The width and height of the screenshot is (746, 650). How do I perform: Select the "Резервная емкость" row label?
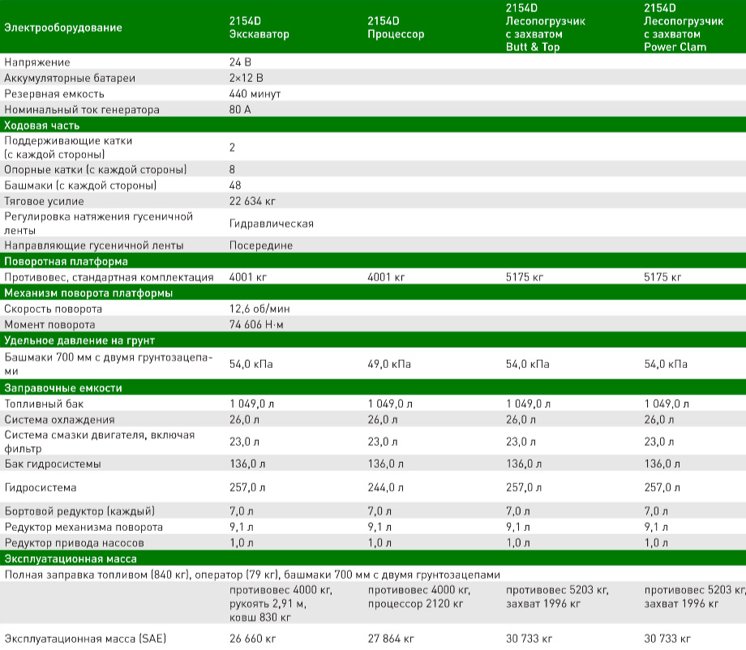click(x=54, y=94)
